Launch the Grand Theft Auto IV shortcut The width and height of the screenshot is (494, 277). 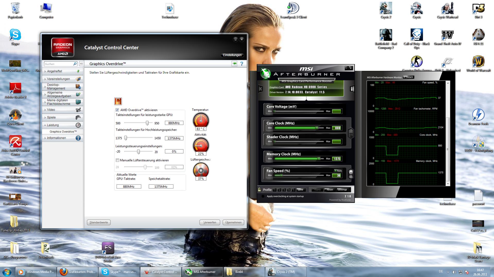click(447, 37)
